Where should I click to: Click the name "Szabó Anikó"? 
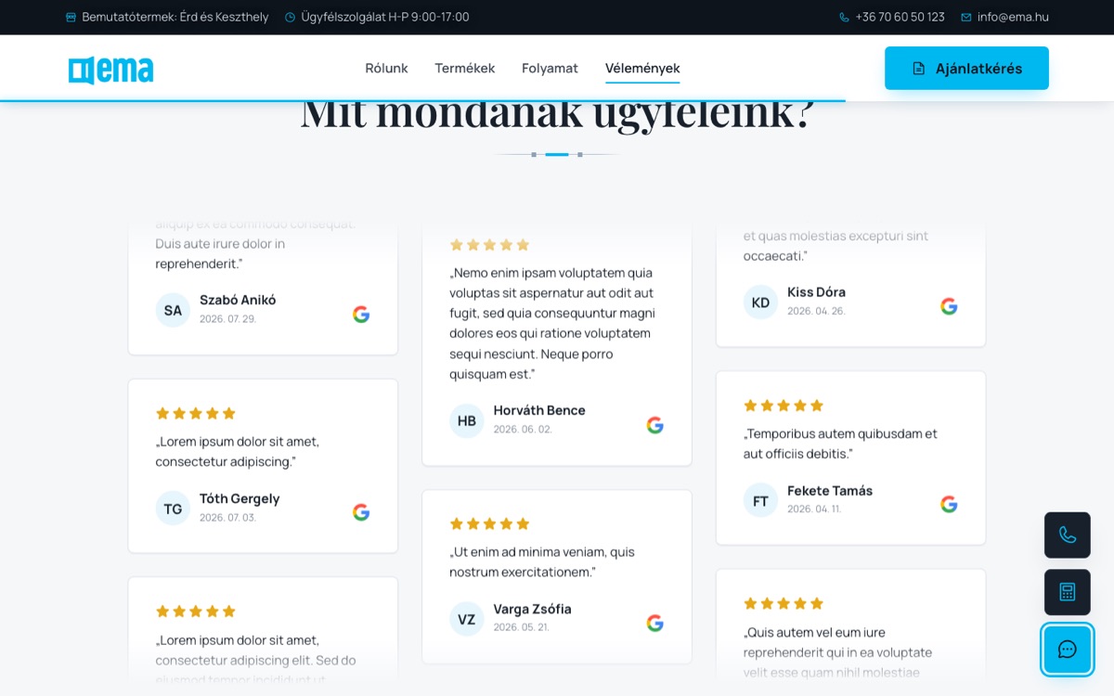tap(238, 300)
